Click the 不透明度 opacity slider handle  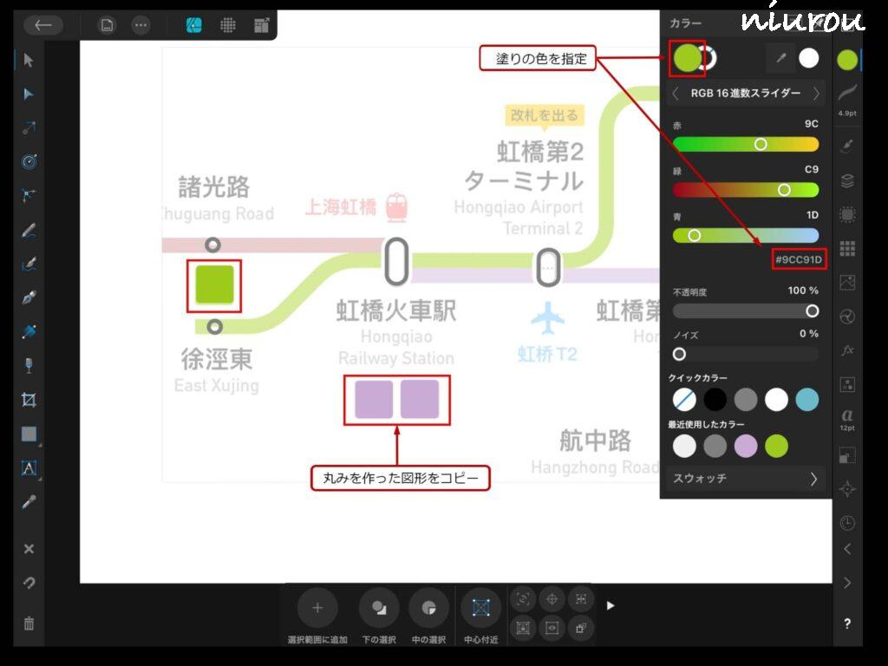(x=813, y=310)
